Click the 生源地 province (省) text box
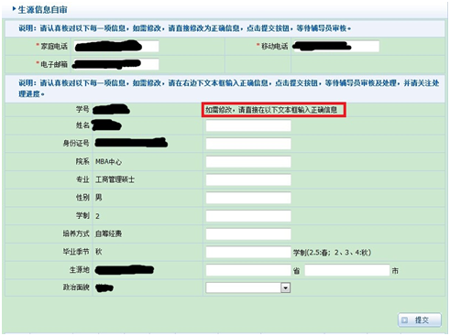The height and width of the screenshot is (336, 450). pos(248,270)
